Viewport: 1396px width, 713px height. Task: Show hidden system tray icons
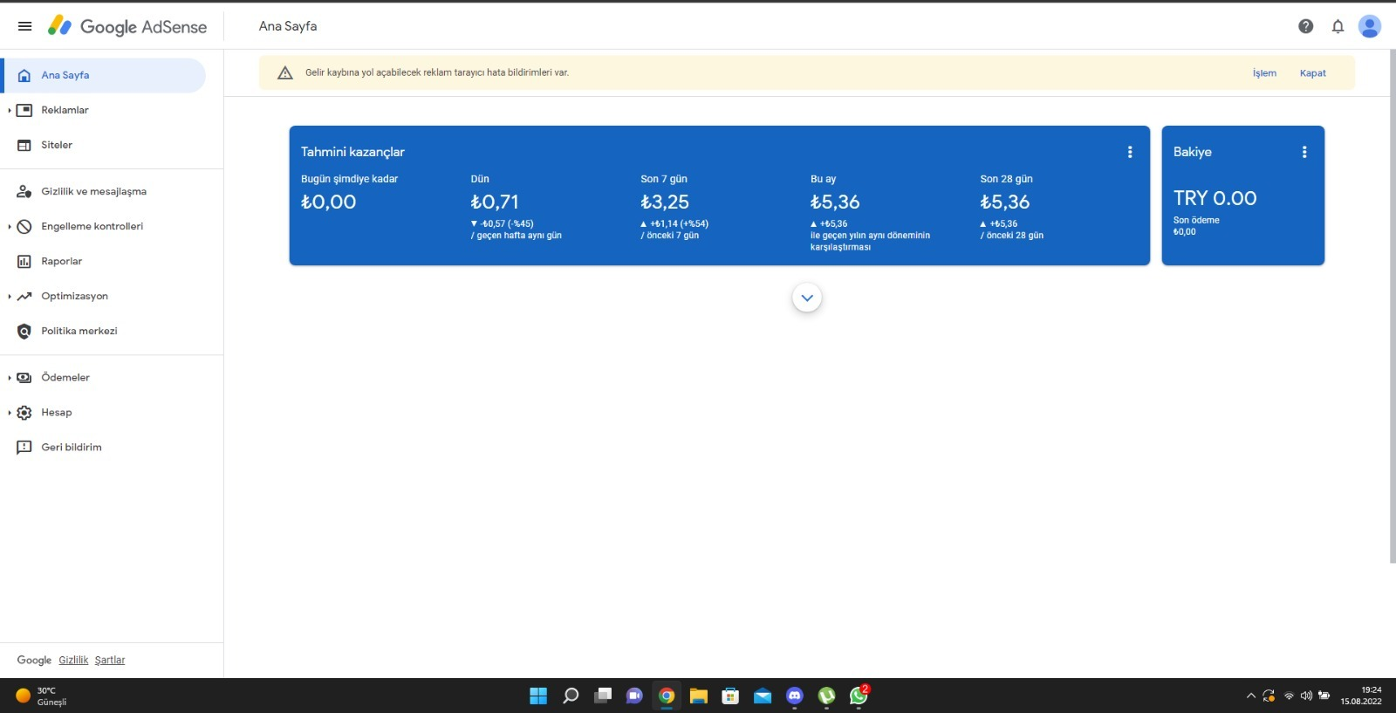pos(1250,696)
